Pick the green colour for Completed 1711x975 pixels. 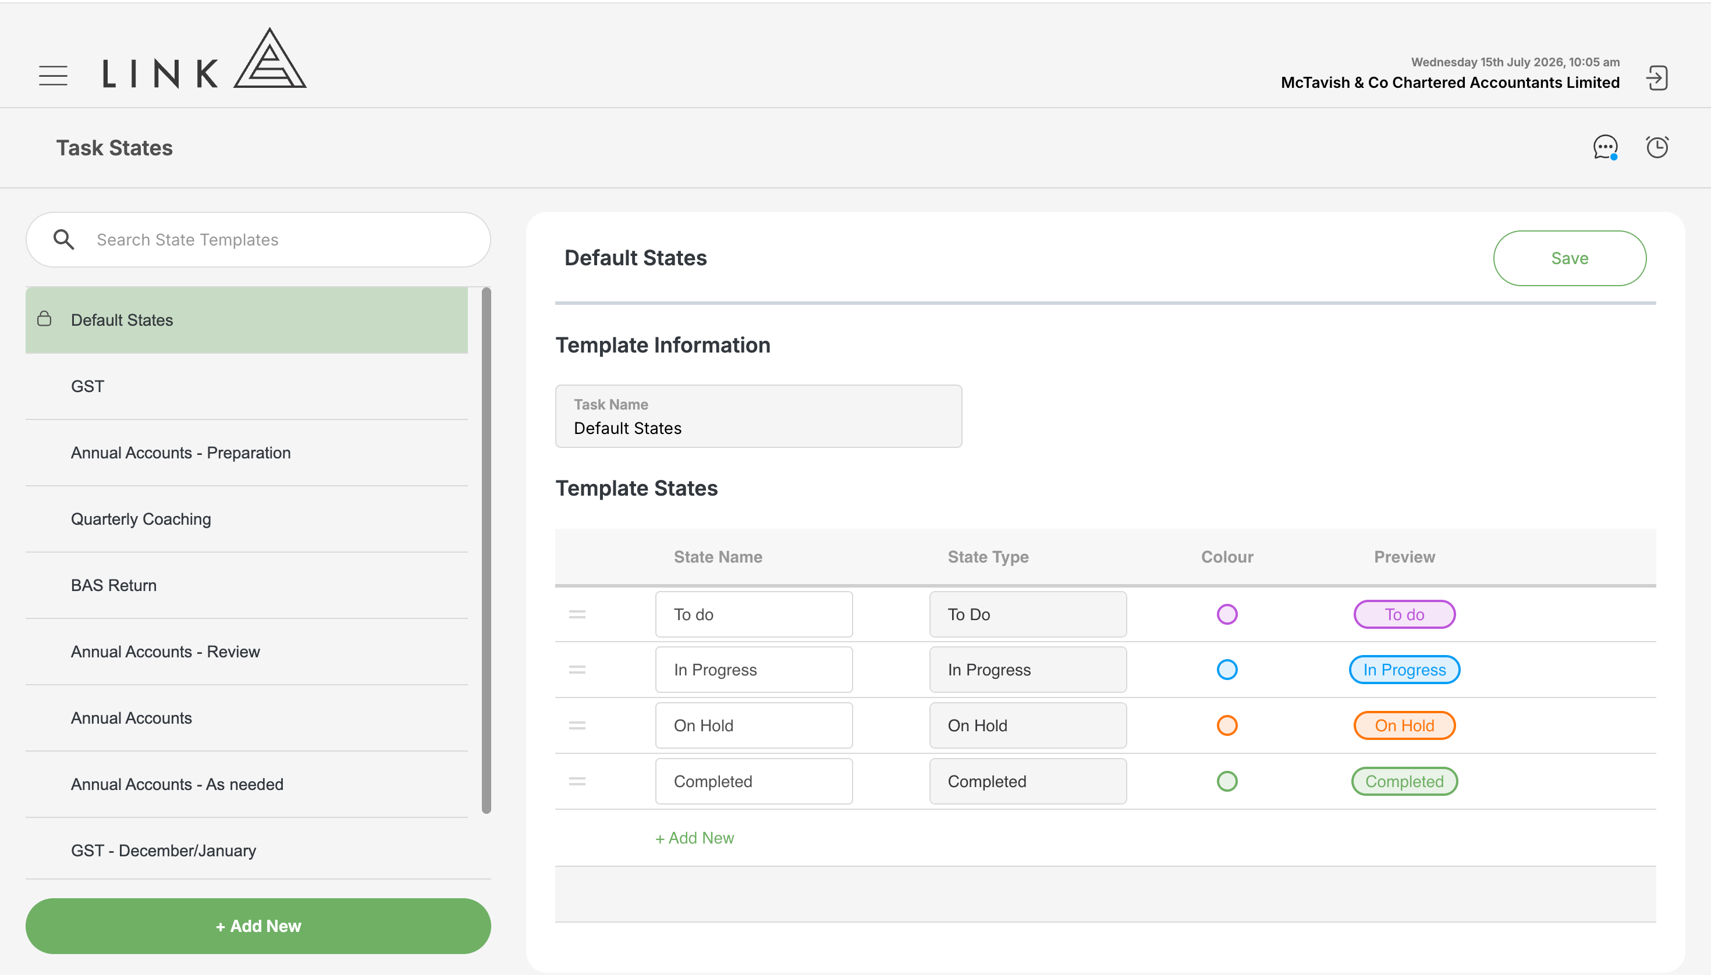coord(1227,781)
